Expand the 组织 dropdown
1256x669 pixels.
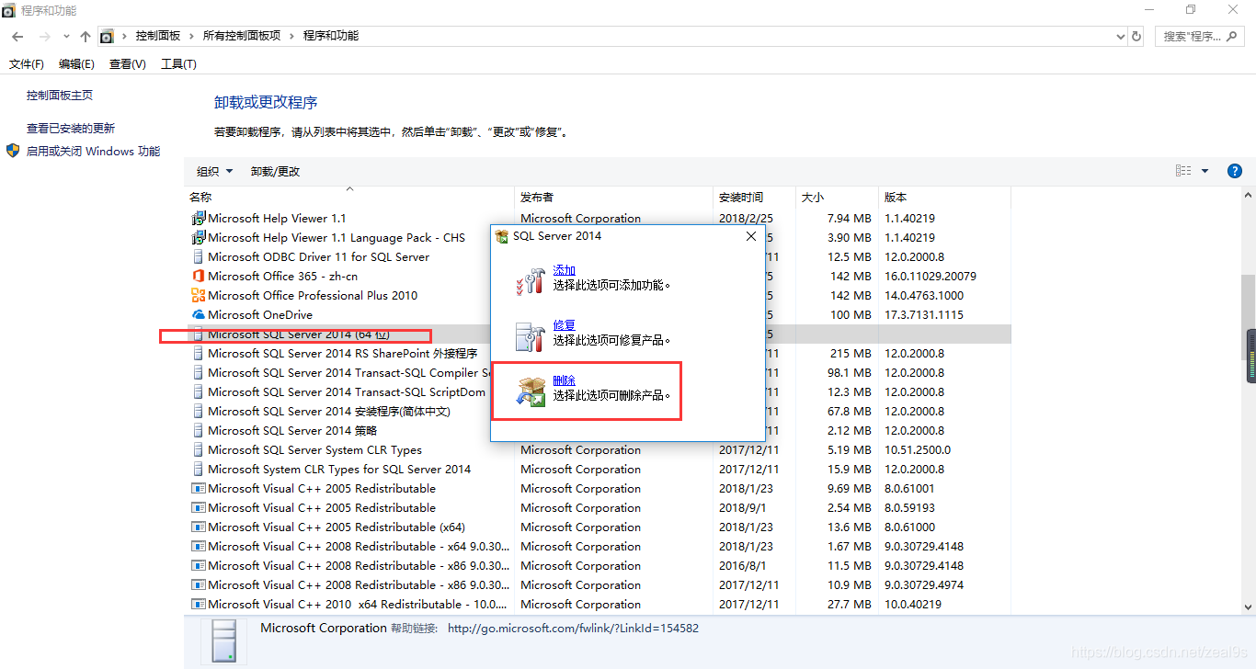click(215, 172)
